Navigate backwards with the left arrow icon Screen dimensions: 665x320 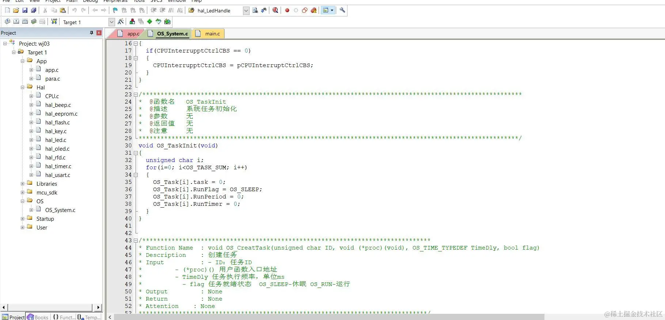pos(95,10)
